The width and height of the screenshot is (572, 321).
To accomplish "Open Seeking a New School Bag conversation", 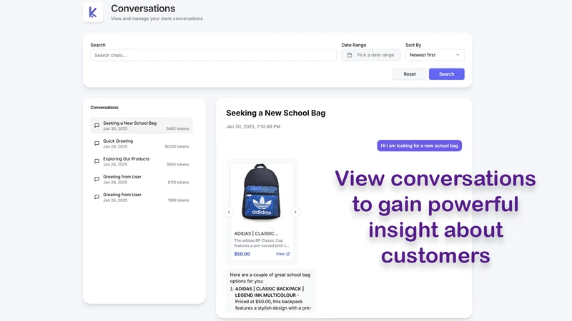I will tap(142, 126).
